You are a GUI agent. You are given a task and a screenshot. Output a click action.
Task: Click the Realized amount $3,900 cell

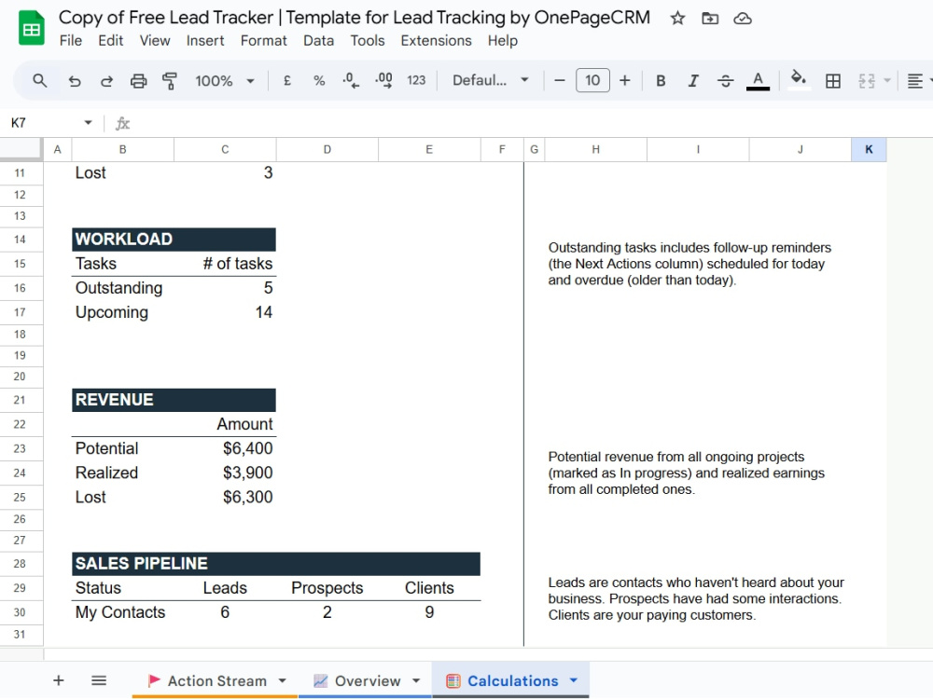[225, 473]
